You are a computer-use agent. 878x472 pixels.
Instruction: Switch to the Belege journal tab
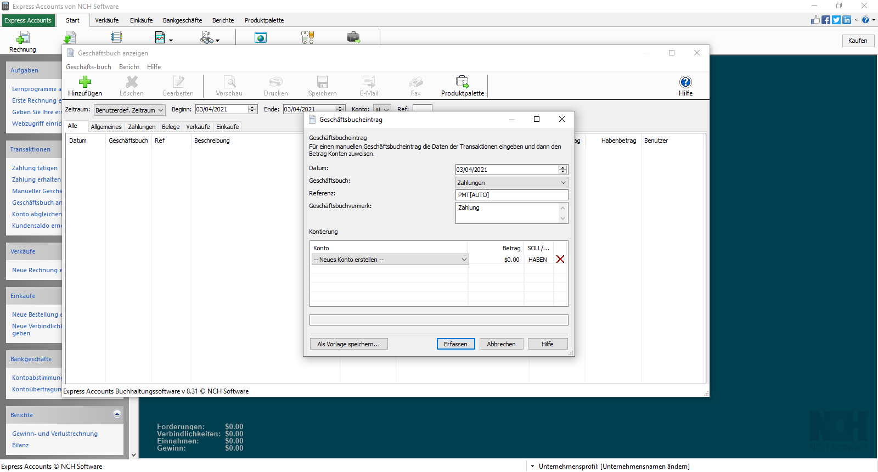tap(171, 127)
